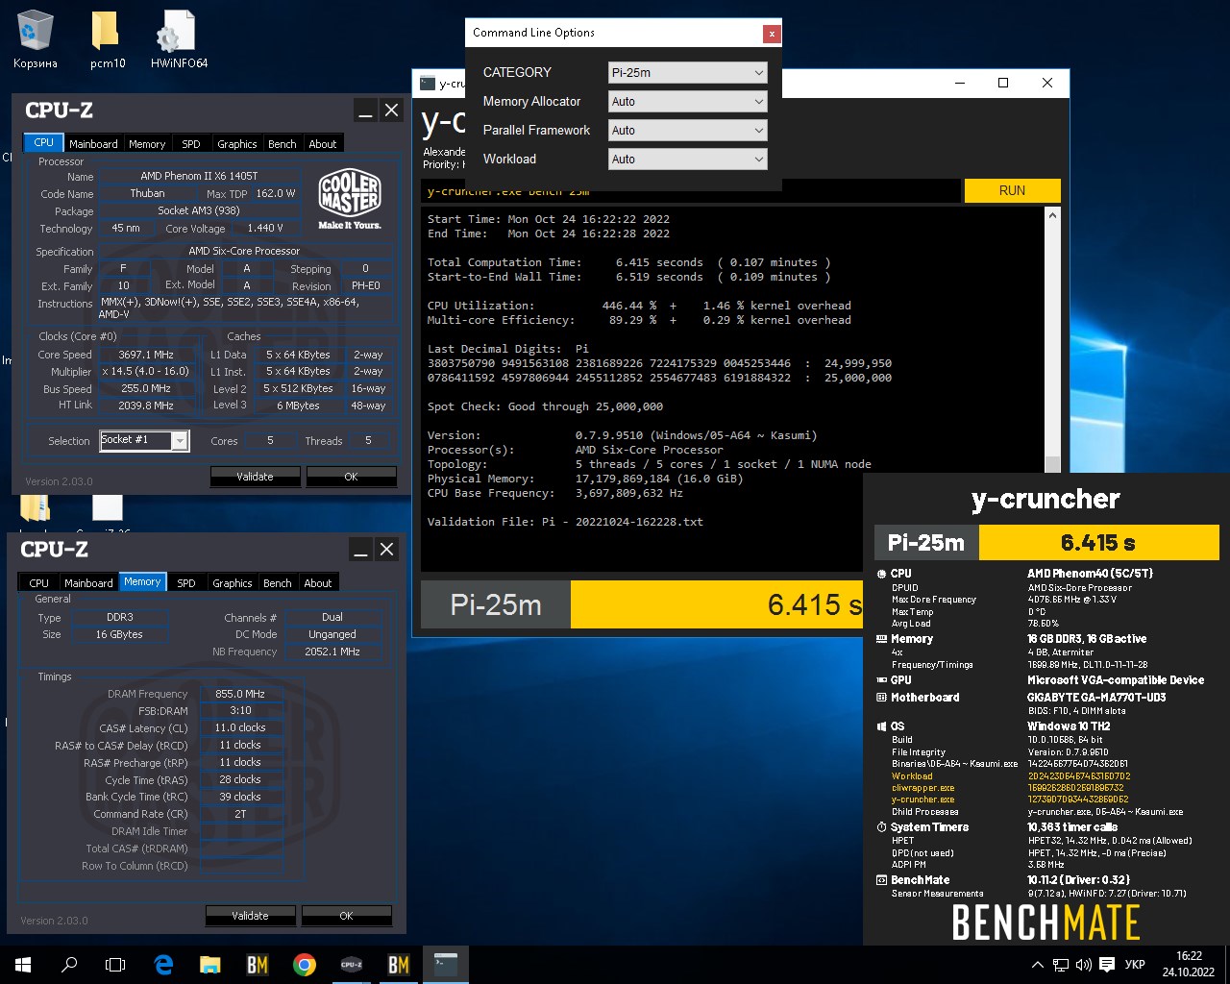This screenshot has width=1230, height=984.
Task: Select SPD tab in bottom CPU-Z window
Action: [186, 582]
